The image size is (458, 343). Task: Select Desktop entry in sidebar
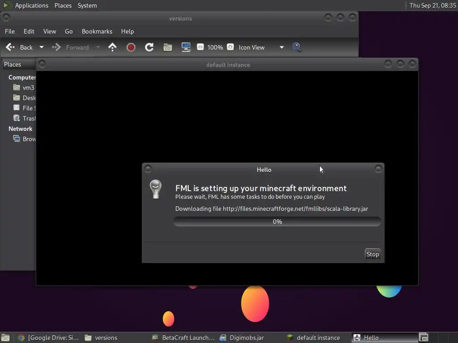(24, 98)
